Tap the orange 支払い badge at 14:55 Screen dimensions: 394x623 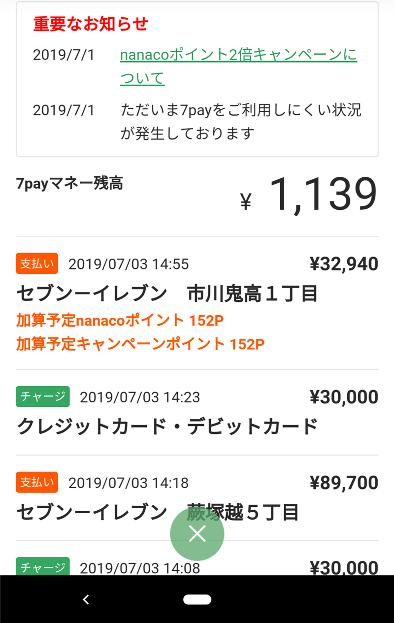click(37, 263)
